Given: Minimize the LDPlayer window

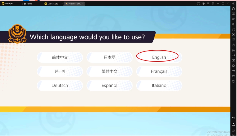Looking at the screenshot, I should pyautogui.click(x=218, y=3).
